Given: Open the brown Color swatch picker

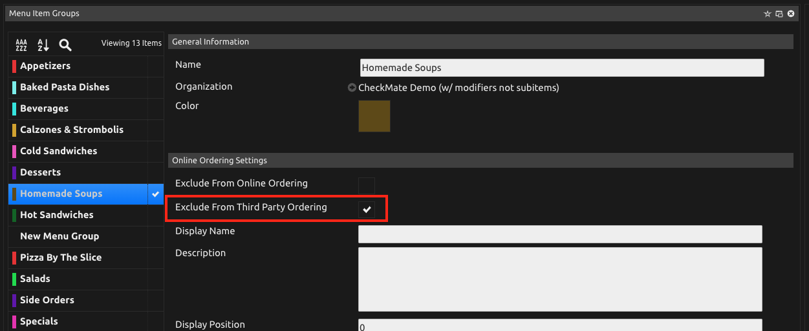Looking at the screenshot, I should coord(374,116).
